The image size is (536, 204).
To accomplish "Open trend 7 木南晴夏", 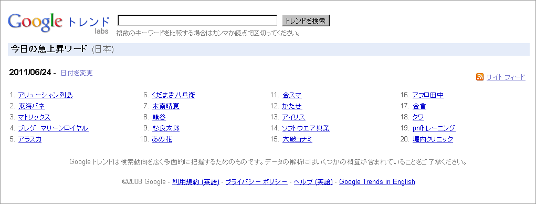I will [166, 106].
